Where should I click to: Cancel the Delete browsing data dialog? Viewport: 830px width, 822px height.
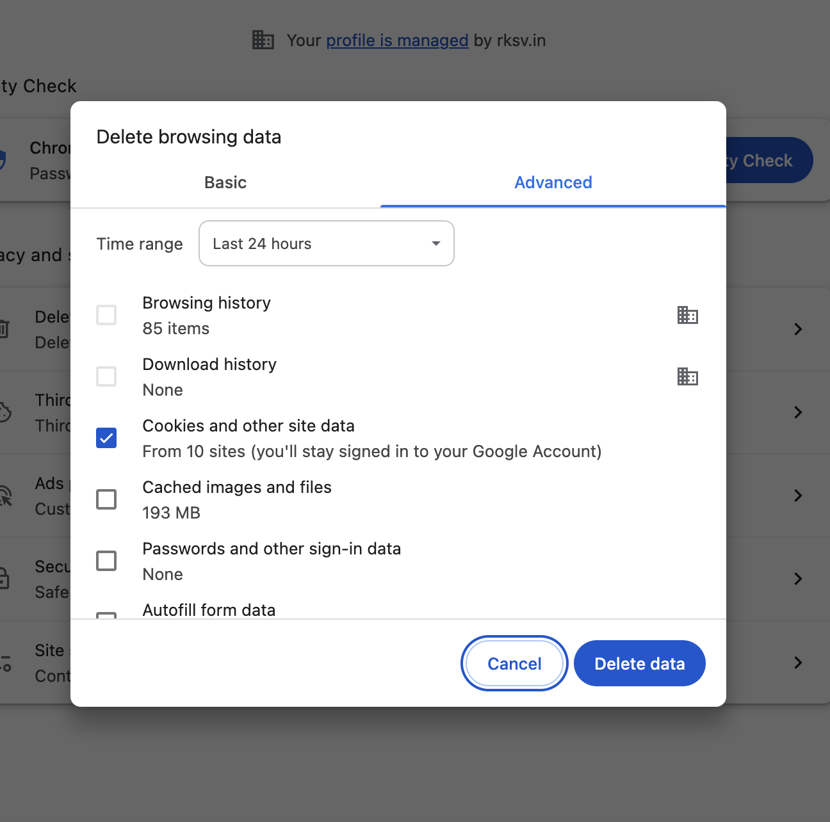(x=514, y=663)
